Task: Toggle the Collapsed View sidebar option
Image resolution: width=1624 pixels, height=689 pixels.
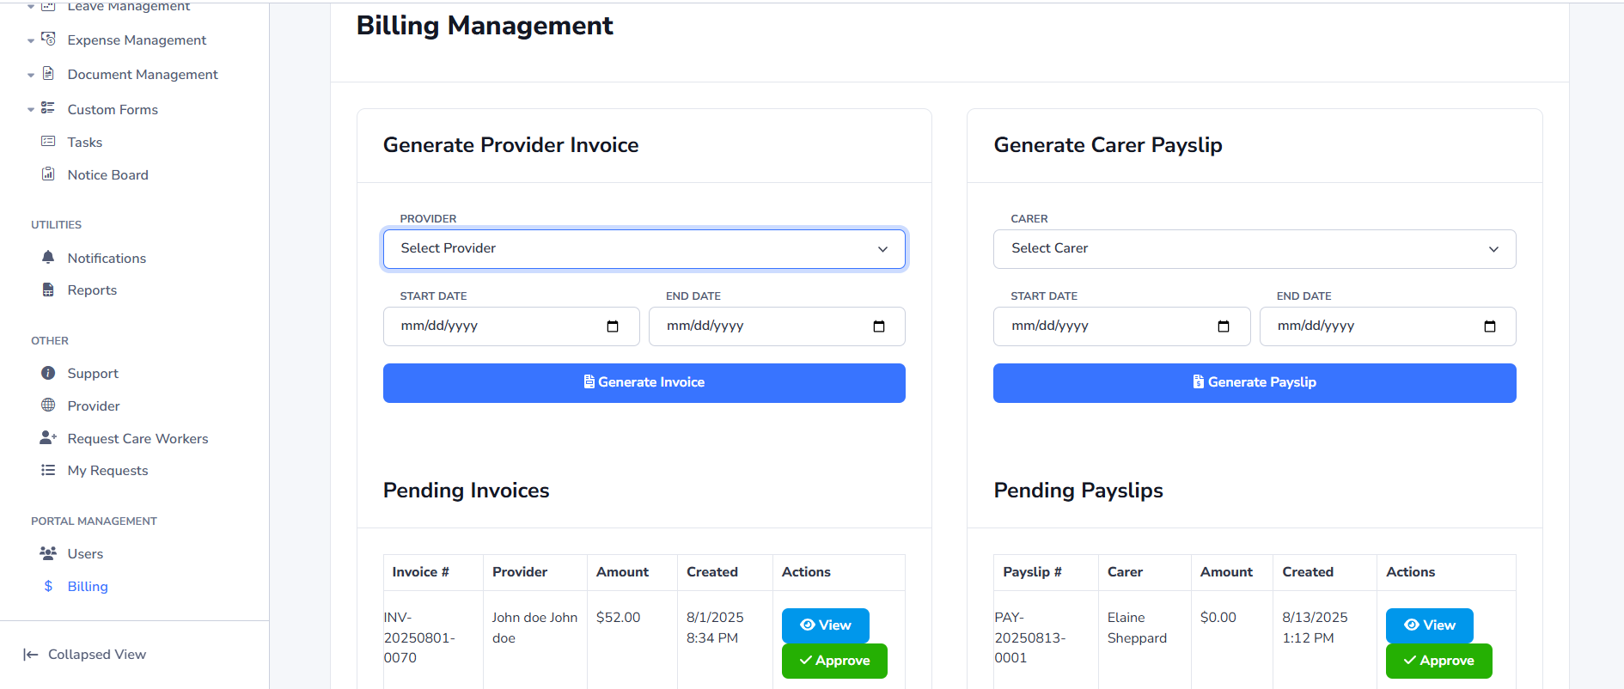Action: tap(85, 655)
